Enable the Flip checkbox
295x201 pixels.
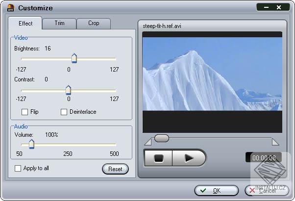[x=25, y=112]
